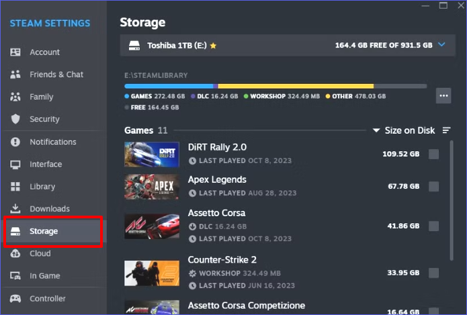Screen dimensions: 467x315
Task: Open the Cloud settings page
Action: pyautogui.click(x=54, y=253)
